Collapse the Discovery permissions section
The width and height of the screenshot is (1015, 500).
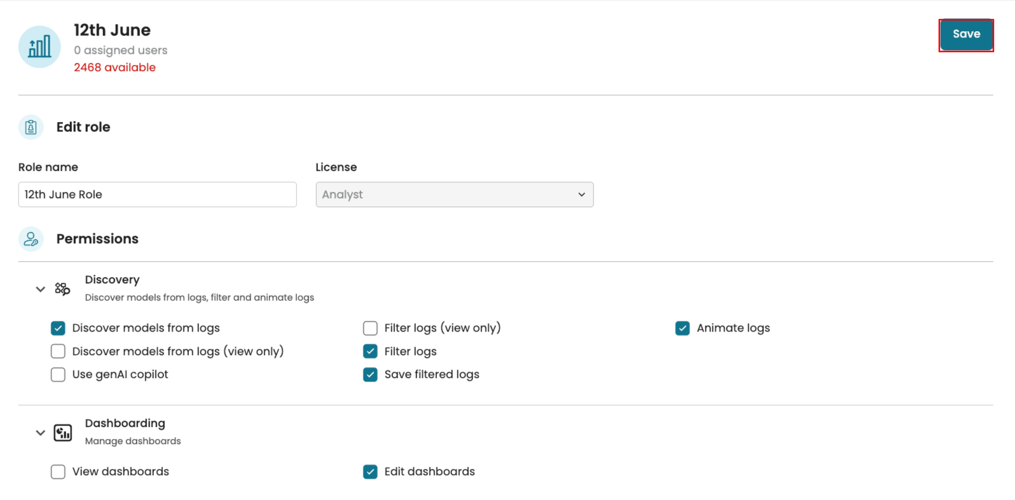40,289
